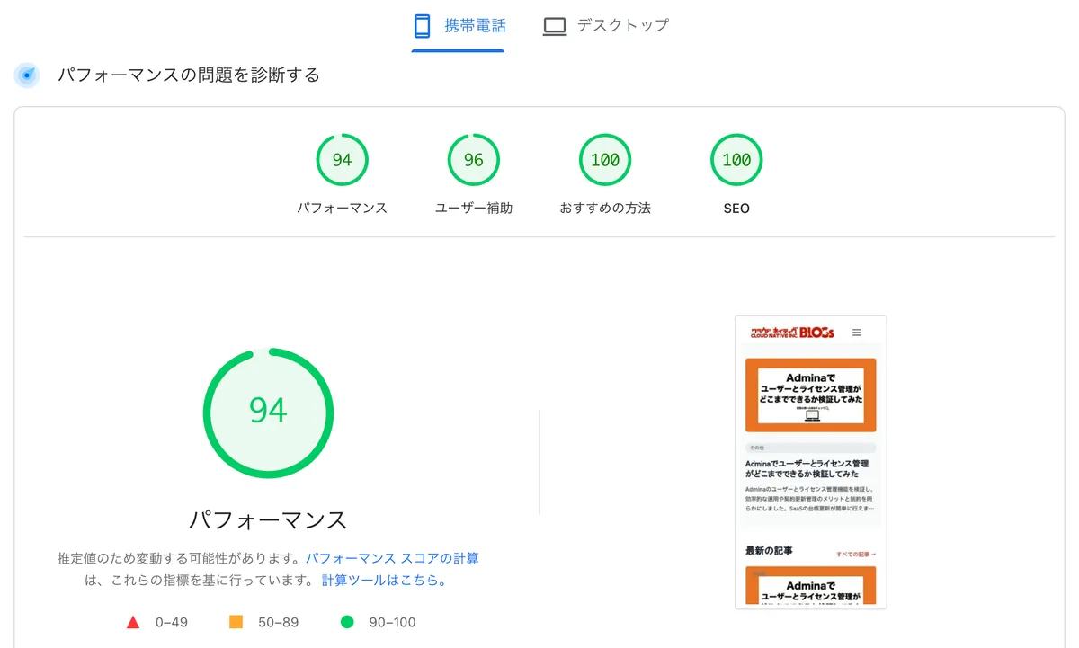Image resolution: width=1079 pixels, height=648 pixels.
Task: Click the green circle 90–100 legend swatch
Action: pyautogui.click(x=347, y=622)
